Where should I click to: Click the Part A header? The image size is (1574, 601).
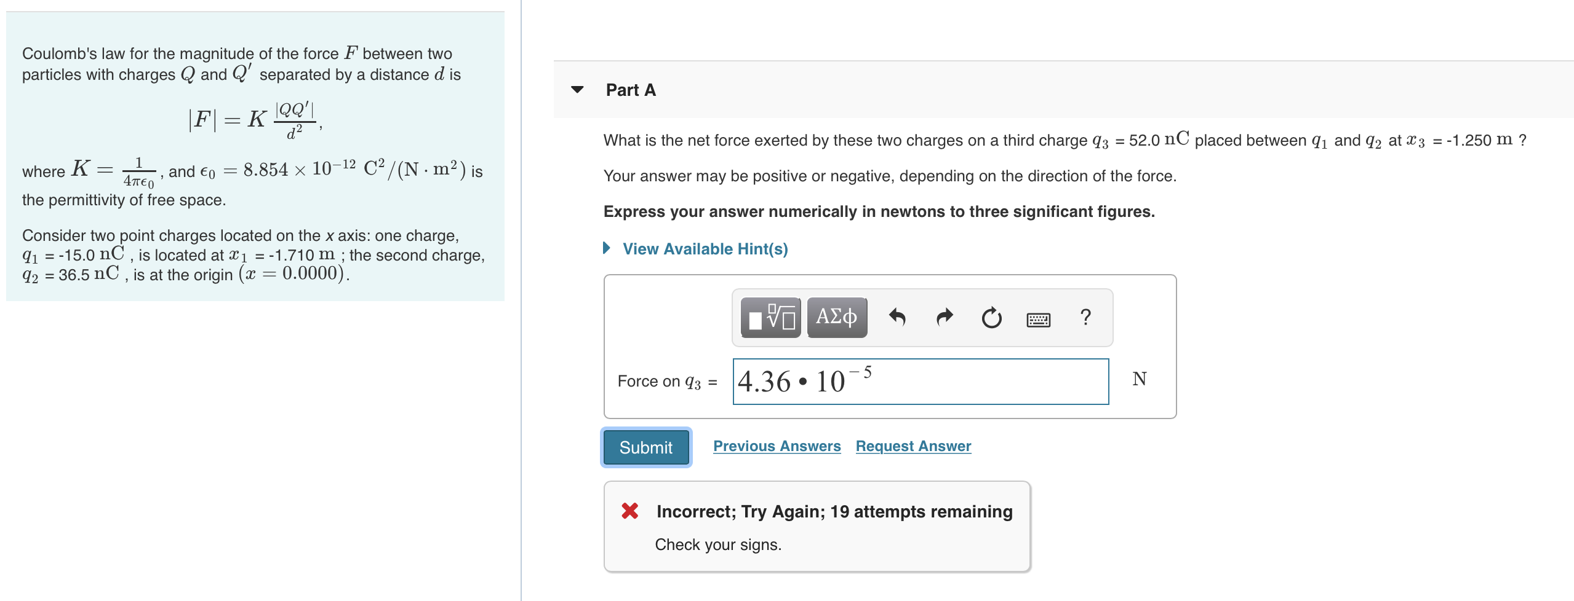[x=629, y=90]
